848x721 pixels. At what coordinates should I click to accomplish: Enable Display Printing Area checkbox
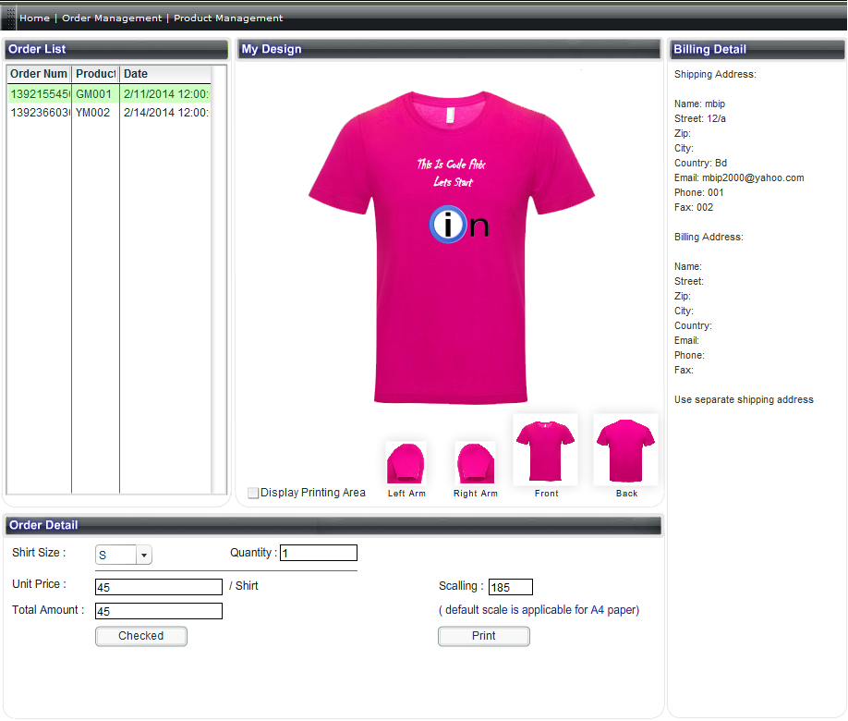[252, 493]
